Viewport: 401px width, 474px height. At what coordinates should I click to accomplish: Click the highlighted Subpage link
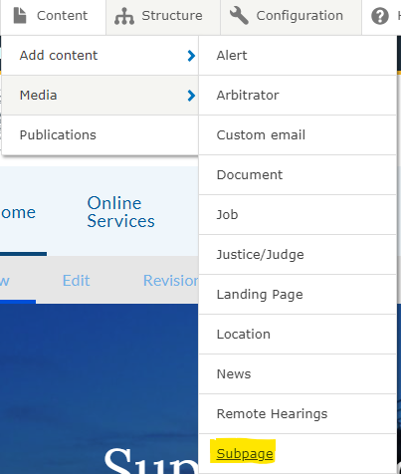pos(245,454)
